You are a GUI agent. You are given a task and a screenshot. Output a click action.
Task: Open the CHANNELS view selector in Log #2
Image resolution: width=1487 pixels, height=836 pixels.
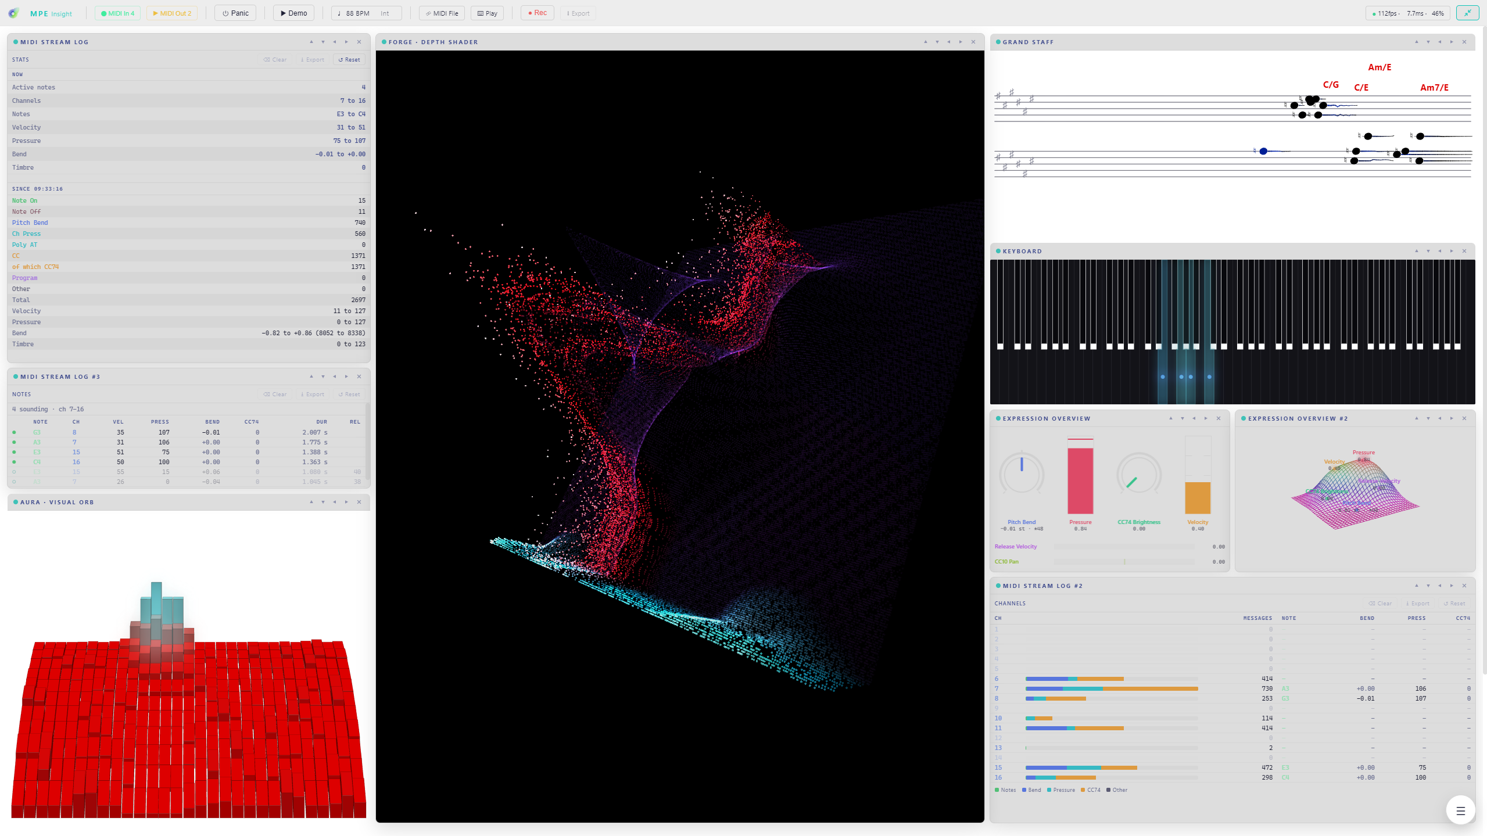click(1010, 603)
